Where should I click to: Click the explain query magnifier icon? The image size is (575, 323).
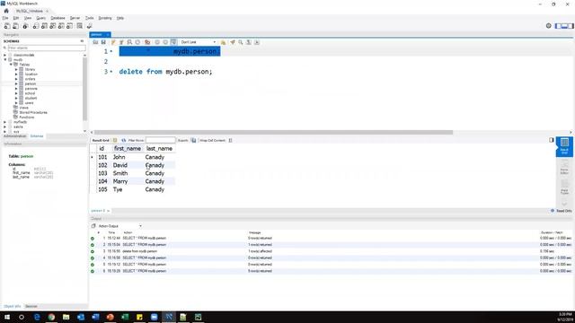click(x=129, y=42)
